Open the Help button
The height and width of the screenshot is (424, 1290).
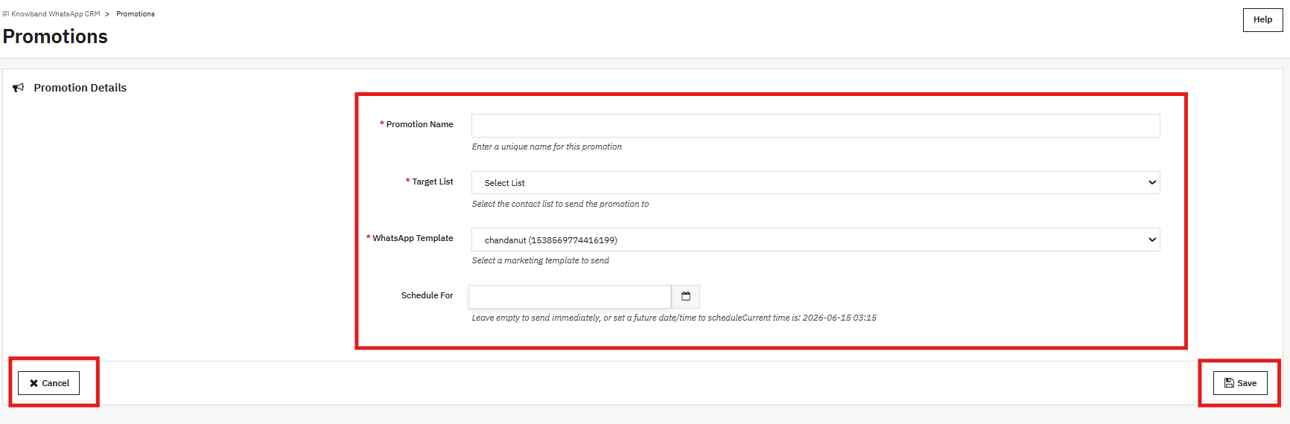pyautogui.click(x=1262, y=20)
